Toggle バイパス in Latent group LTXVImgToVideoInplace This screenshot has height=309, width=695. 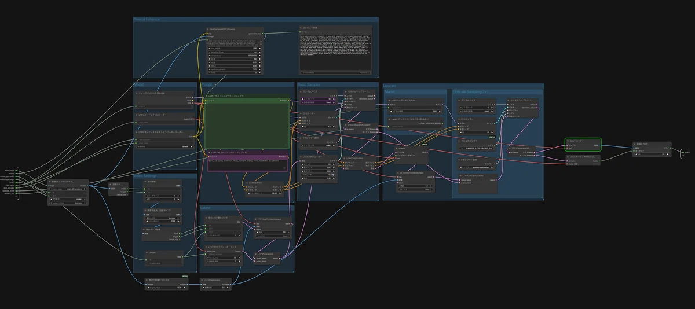(272, 236)
